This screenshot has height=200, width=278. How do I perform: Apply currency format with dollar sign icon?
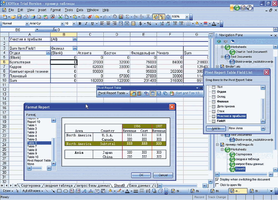point(141,24)
